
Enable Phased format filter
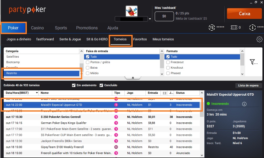click(168, 73)
